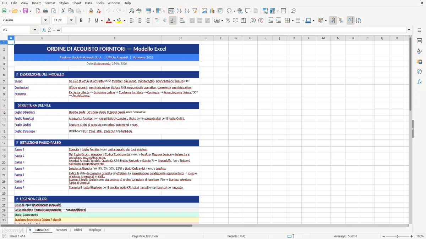Viewport: 426px width, 239px height.
Task: Click into the formula input line
Action: tap(234, 30)
